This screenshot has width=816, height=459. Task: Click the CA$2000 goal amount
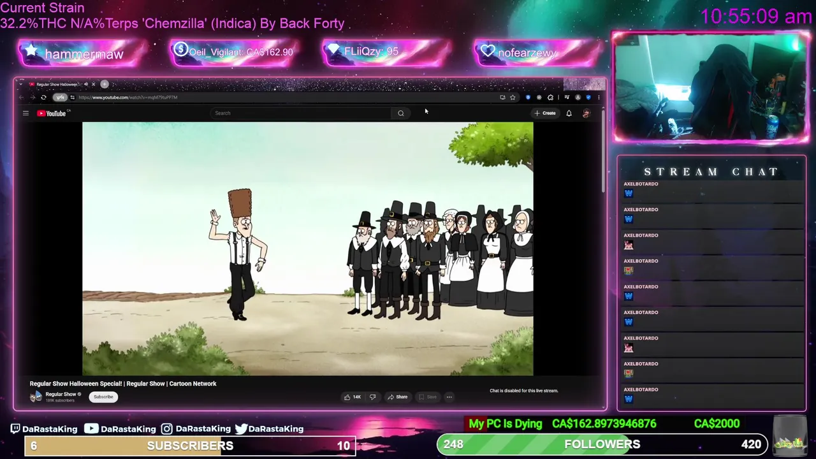tap(717, 424)
